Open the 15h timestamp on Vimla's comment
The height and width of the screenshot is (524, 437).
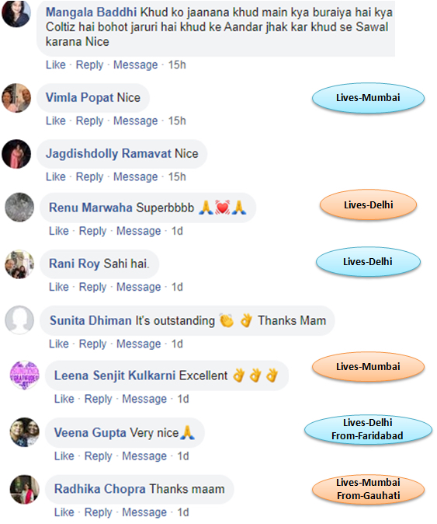pyautogui.click(x=177, y=121)
